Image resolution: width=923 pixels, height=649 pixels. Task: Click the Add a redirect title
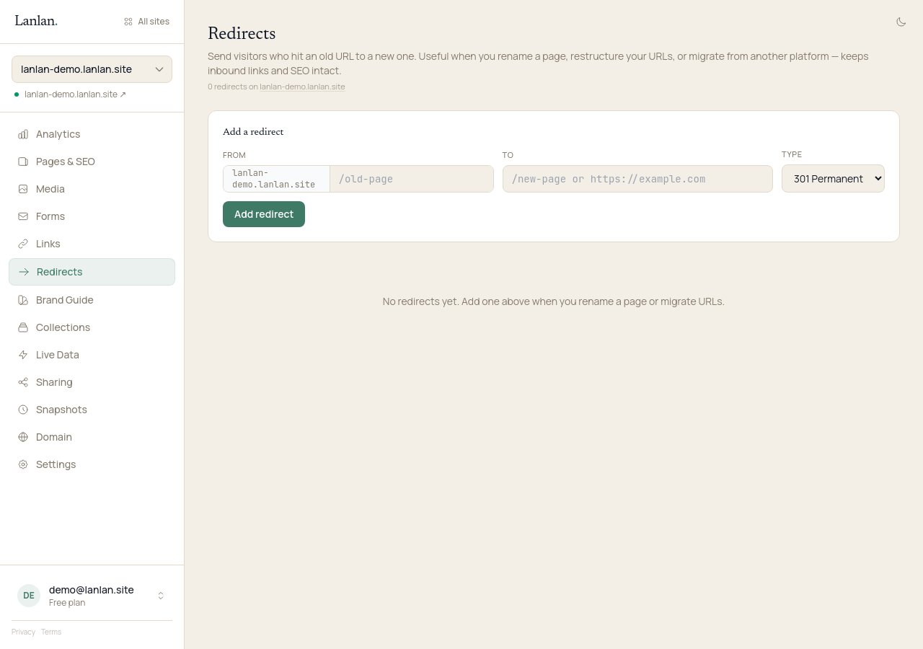coord(253,131)
